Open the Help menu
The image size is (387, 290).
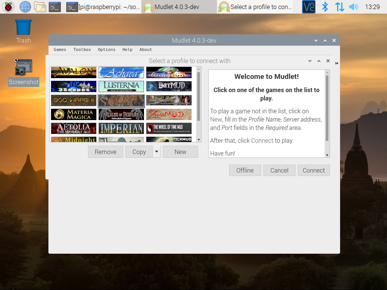[127, 49]
